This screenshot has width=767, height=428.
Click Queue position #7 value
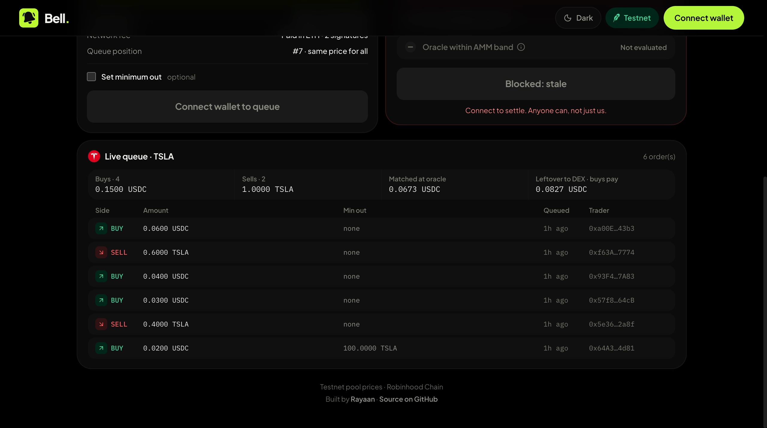point(330,51)
